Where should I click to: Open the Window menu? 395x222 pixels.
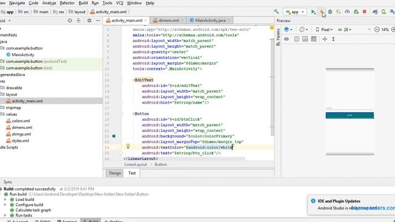pyautogui.click(x=134, y=3)
